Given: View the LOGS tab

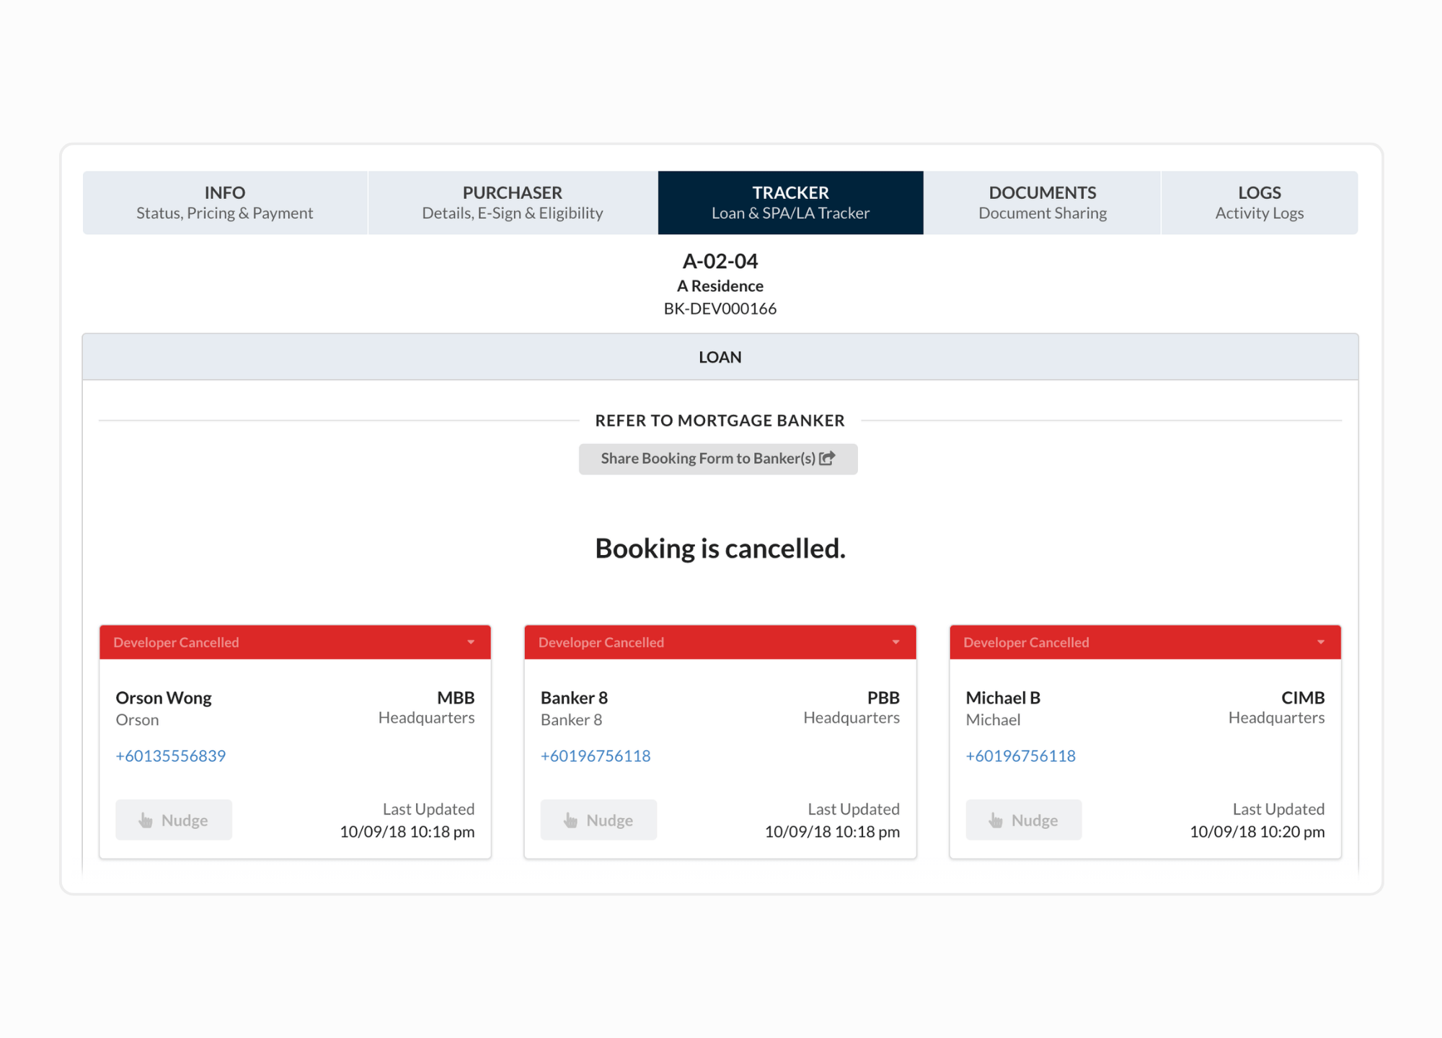Looking at the screenshot, I should click(x=1260, y=203).
